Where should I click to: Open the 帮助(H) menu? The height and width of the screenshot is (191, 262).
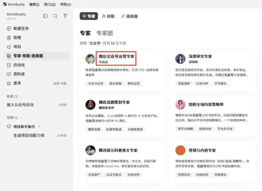[x=65, y=4]
